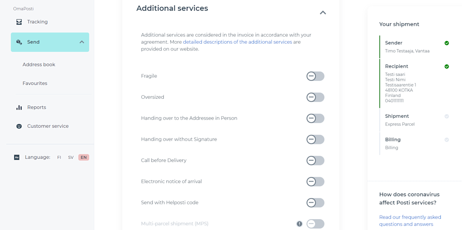The image size is (462, 230).
Task: Switch language to FI
Action: [59, 157]
